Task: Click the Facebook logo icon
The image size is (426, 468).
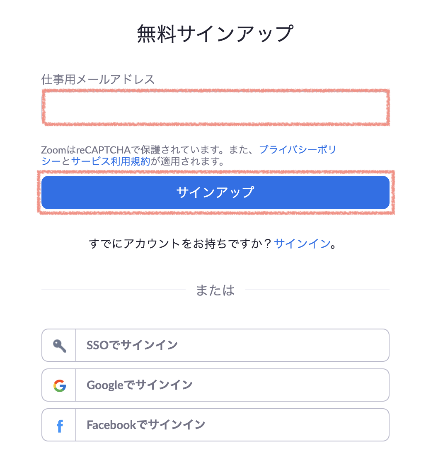Action: pyautogui.click(x=60, y=426)
